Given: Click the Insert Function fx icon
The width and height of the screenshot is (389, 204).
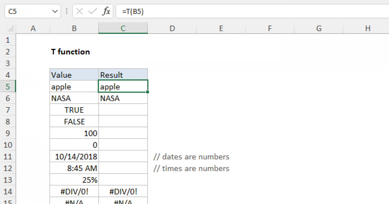Looking at the screenshot, I should coord(106,12).
